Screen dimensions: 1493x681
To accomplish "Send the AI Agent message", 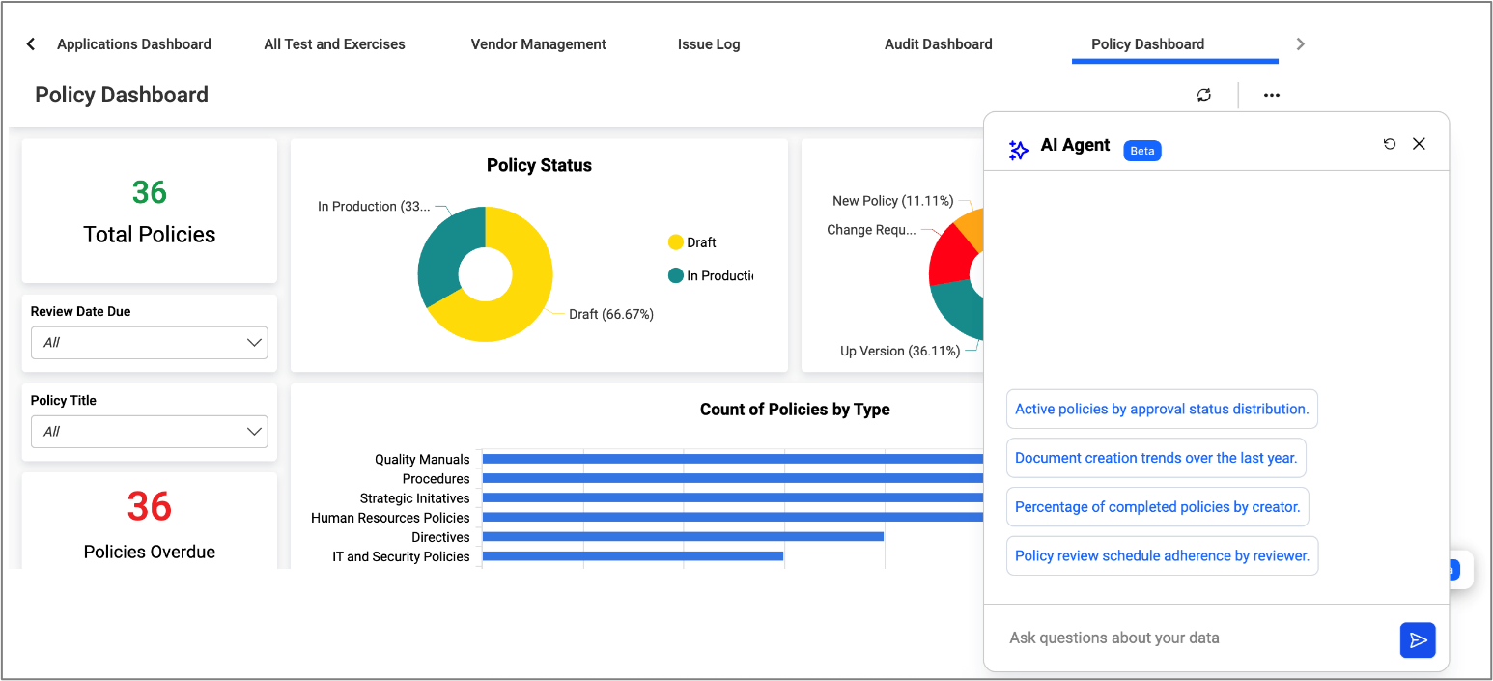I will (x=1417, y=639).
